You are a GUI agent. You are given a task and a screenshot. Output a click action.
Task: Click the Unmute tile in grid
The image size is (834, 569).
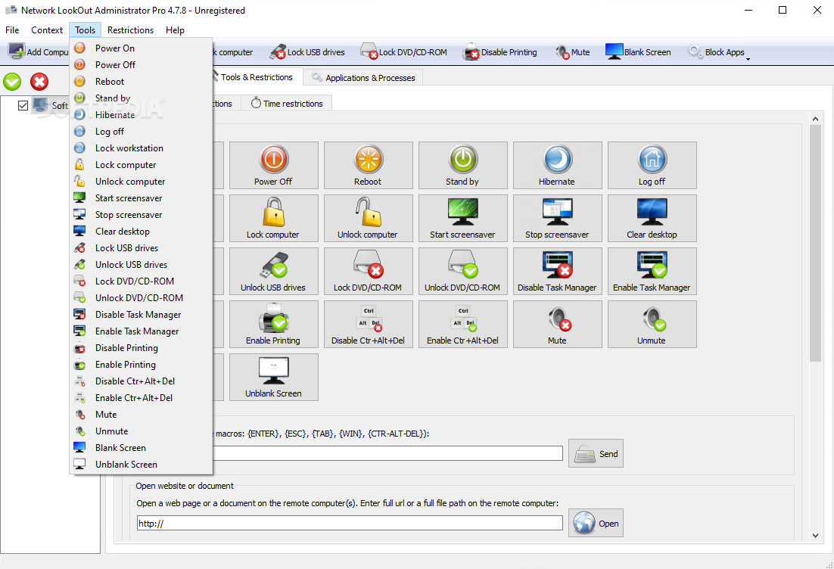652,325
